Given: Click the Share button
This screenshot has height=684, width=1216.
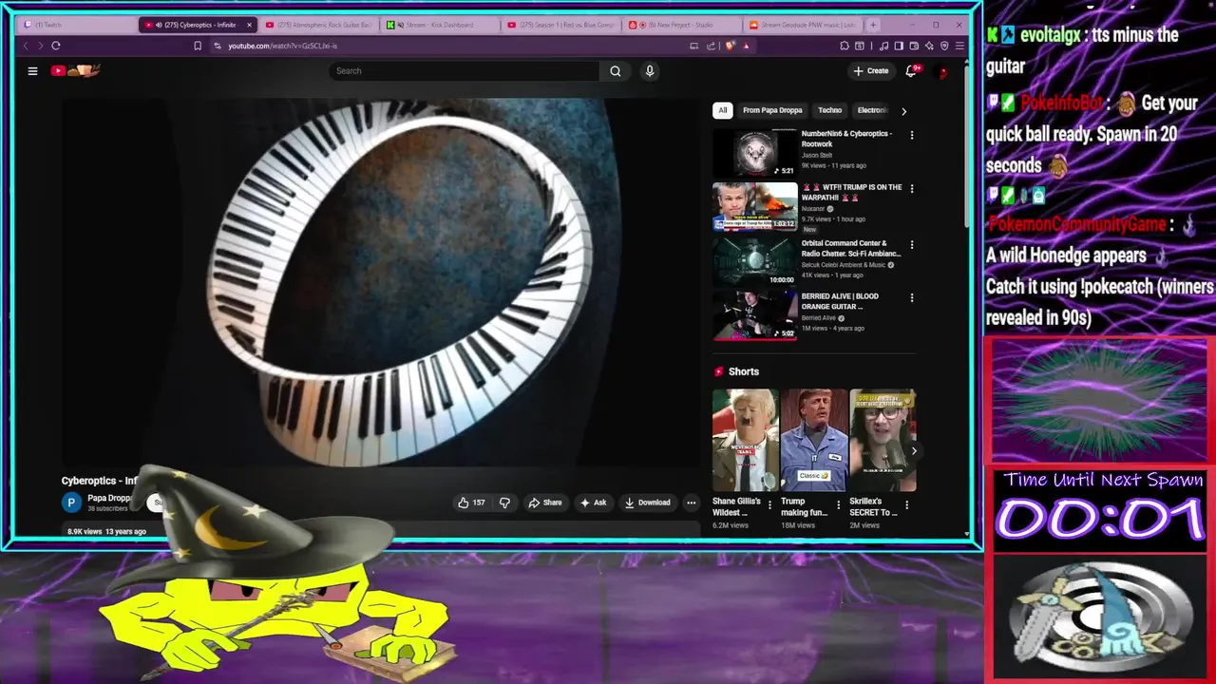Looking at the screenshot, I should tap(545, 503).
